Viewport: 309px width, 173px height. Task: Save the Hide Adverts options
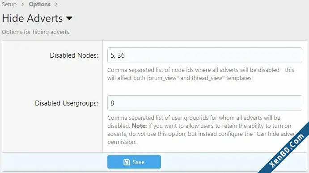pos(134,162)
